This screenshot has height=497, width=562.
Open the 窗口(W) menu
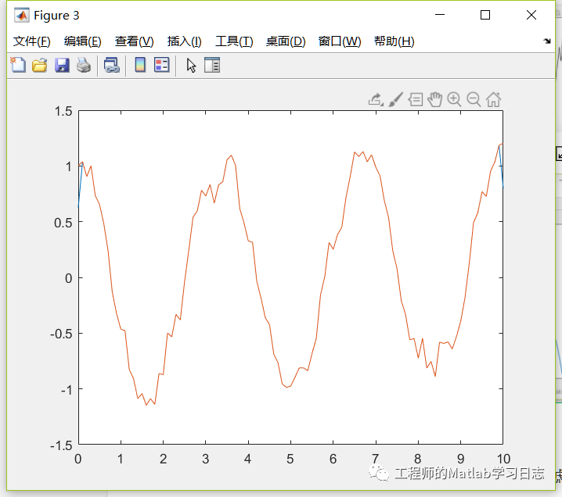pos(340,41)
